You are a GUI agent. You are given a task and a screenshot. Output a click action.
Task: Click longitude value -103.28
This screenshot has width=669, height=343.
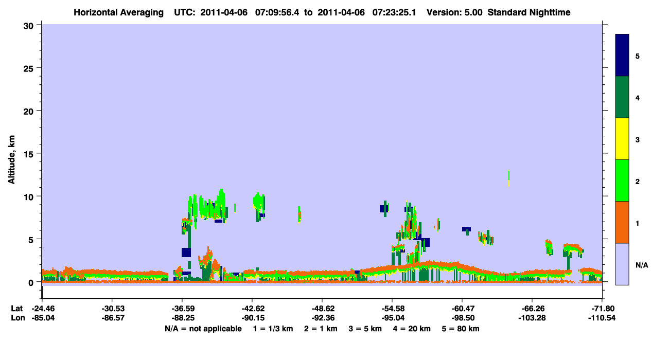point(532,318)
